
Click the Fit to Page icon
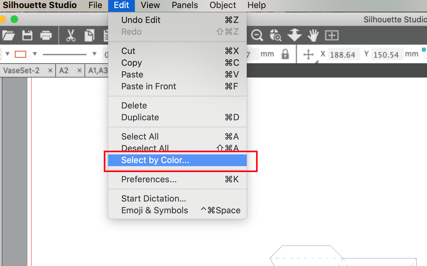click(332, 36)
